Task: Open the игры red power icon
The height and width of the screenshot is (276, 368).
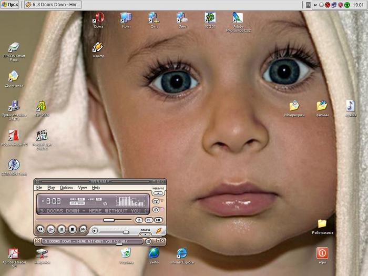Action: click(x=322, y=255)
